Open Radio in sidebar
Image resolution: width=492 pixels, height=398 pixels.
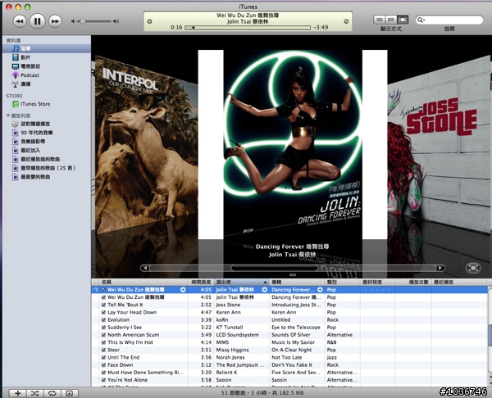47,84
